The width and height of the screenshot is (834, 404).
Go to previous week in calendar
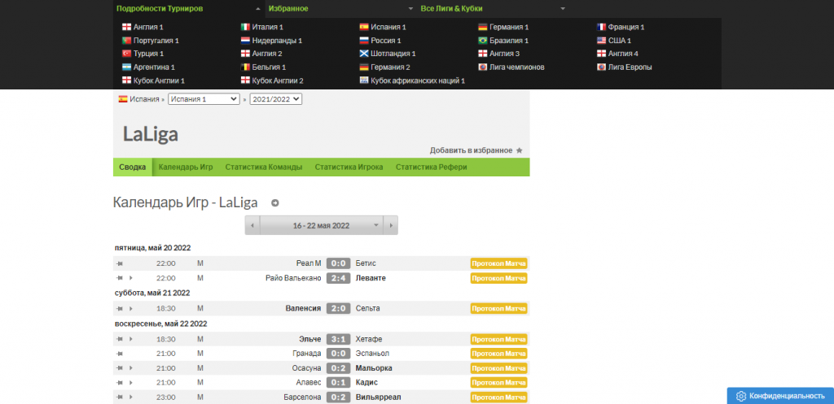[252, 225]
